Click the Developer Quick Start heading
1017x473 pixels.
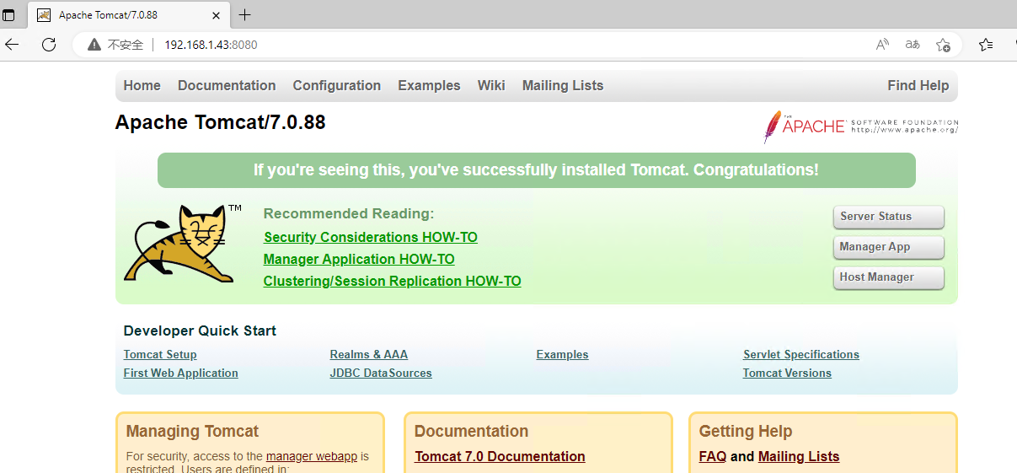coord(200,331)
